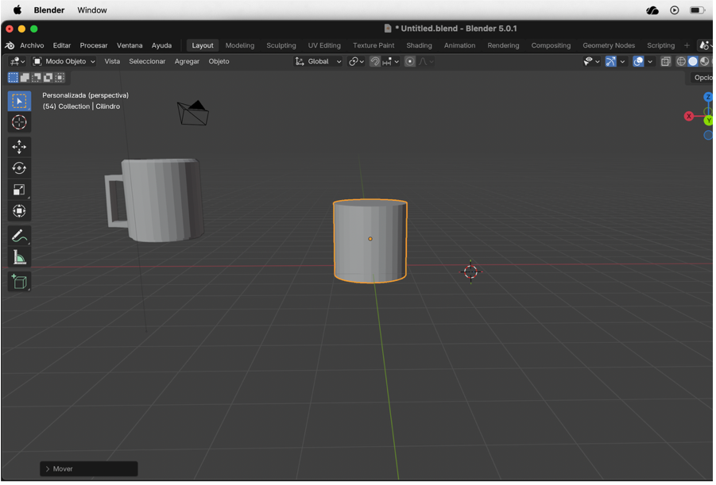The width and height of the screenshot is (716, 485).
Task: Select the Transform tool
Action: (19, 211)
